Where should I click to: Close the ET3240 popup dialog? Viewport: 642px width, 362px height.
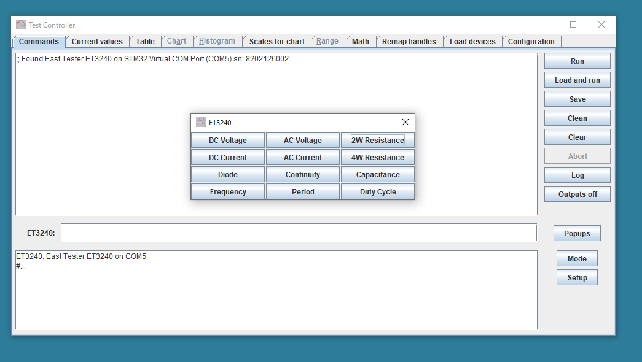(x=405, y=122)
